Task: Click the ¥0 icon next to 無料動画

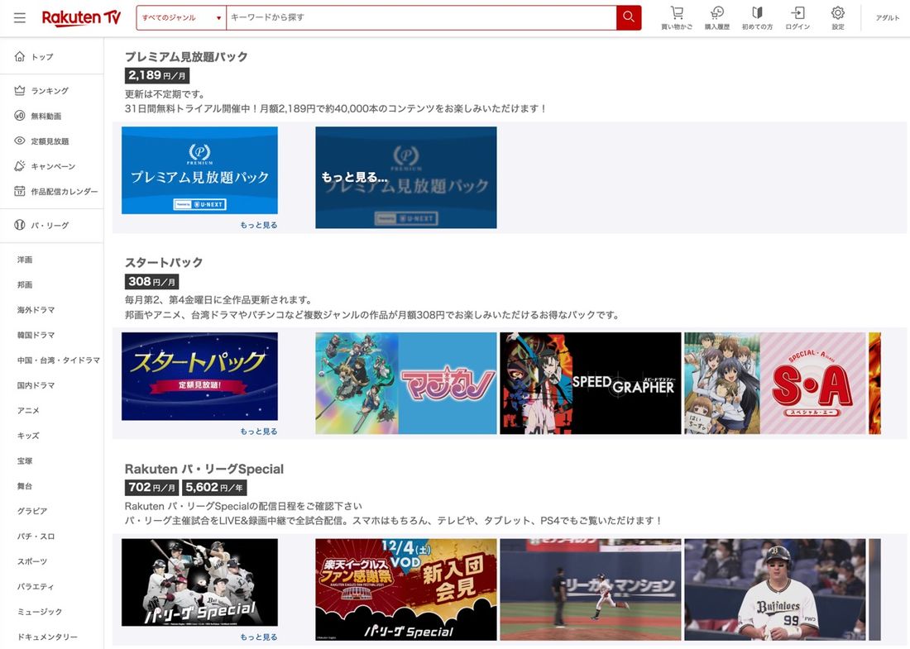Action: tap(20, 116)
